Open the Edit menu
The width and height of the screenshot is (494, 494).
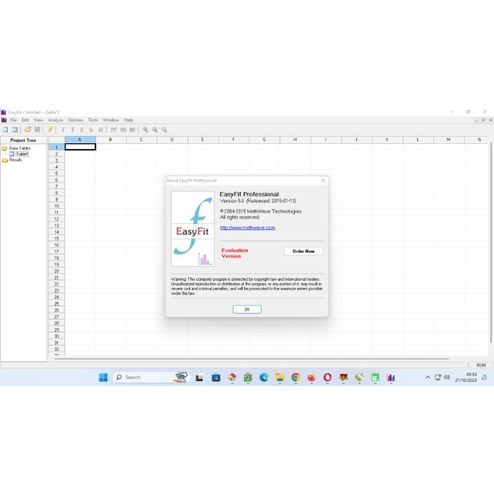pos(25,120)
